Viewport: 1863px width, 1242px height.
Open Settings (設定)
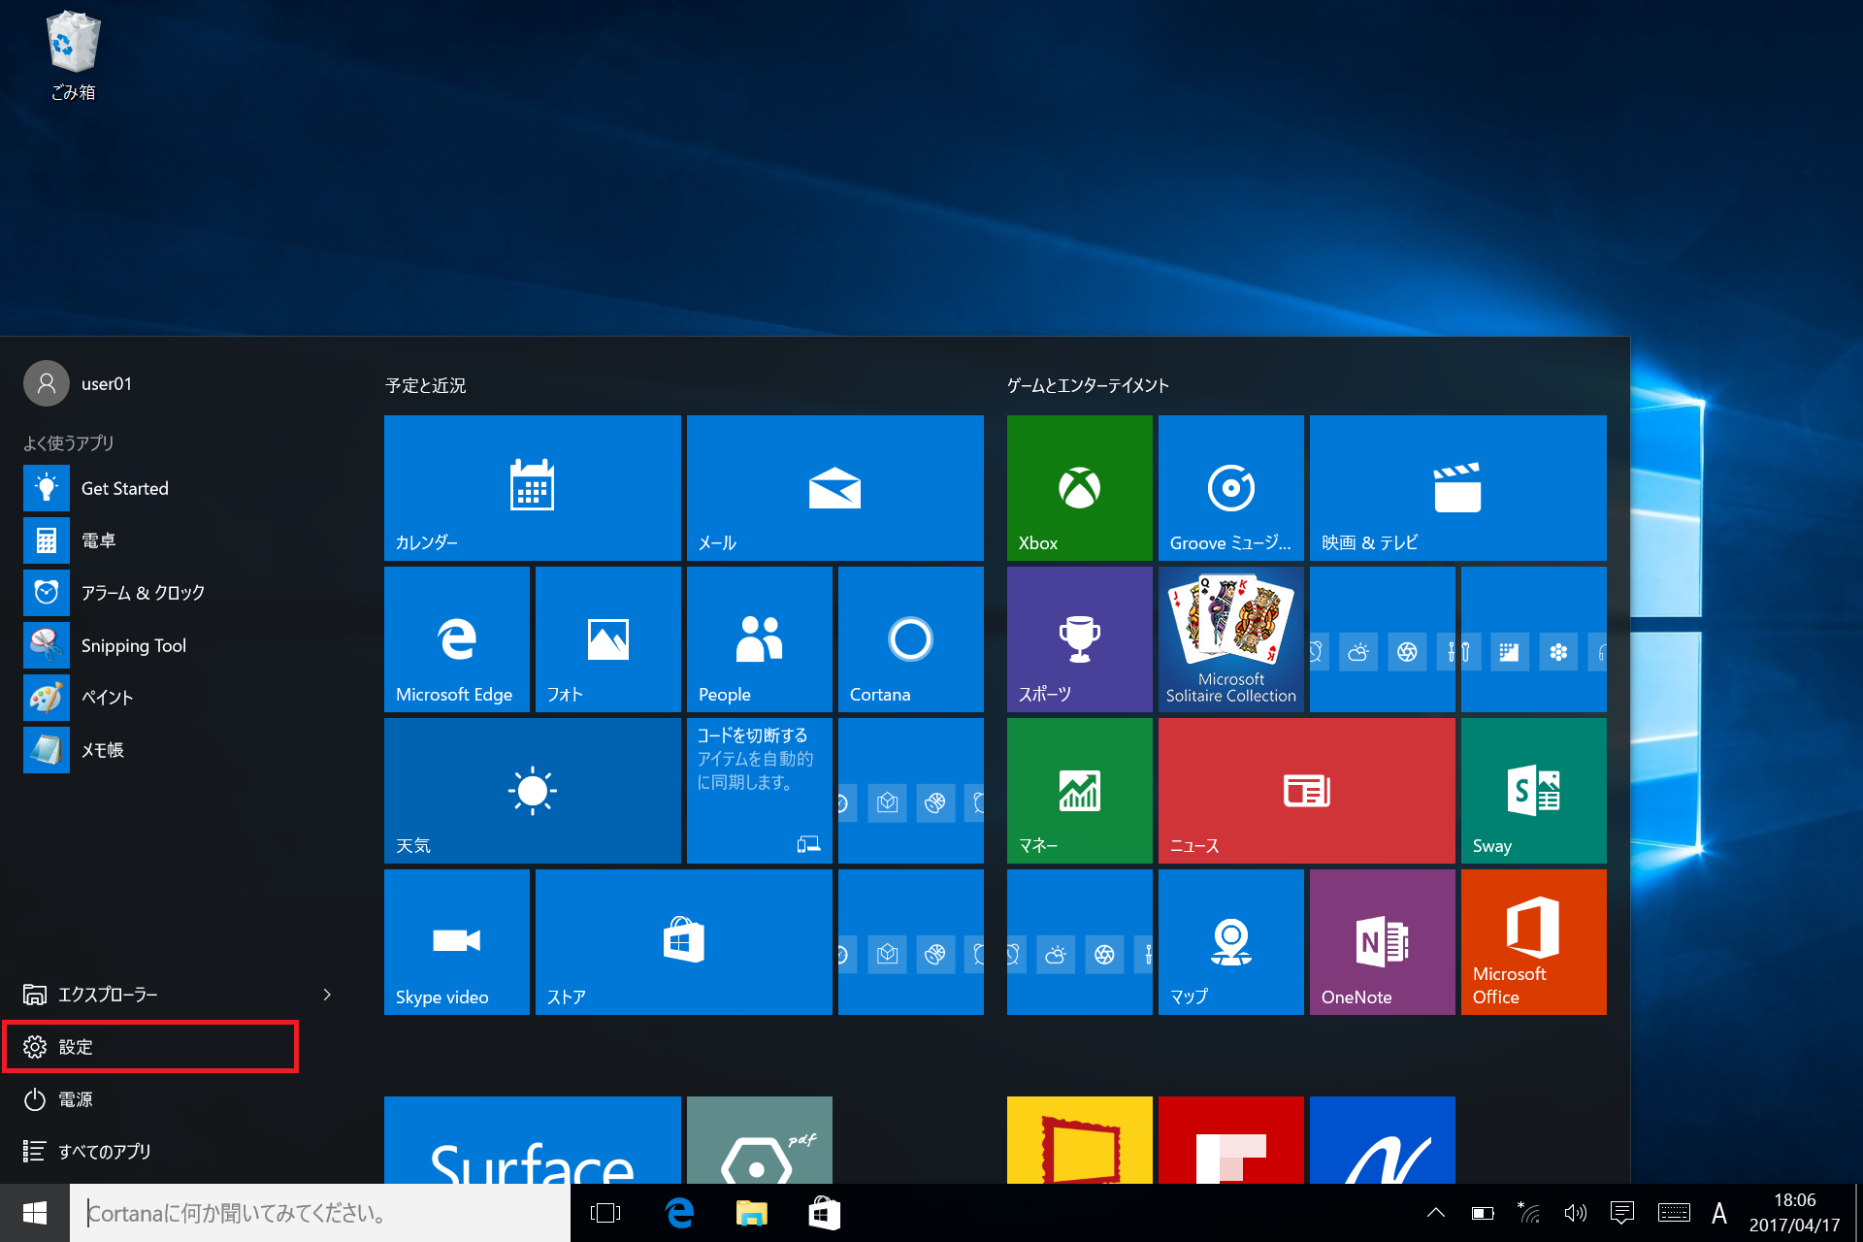click(x=150, y=1047)
